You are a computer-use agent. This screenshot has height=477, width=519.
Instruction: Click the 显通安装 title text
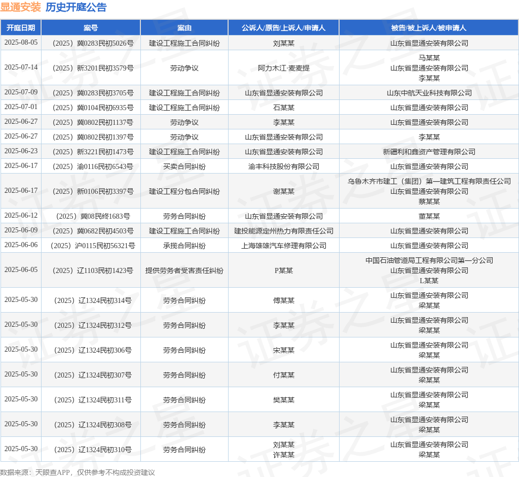20,7
